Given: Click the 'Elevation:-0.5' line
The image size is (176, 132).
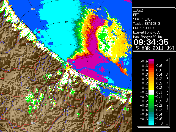Looking at the screenshot, I should 147,32.
